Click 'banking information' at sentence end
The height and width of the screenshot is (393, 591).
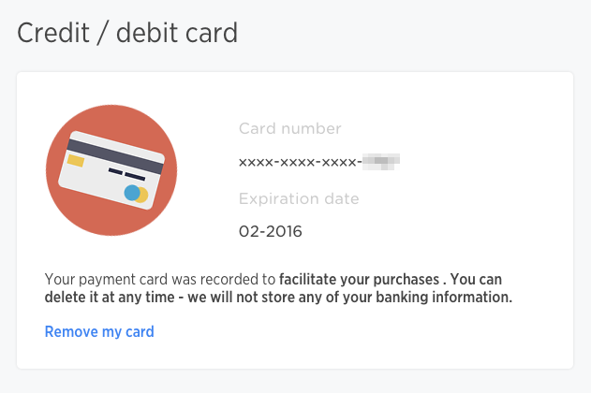click(442, 297)
